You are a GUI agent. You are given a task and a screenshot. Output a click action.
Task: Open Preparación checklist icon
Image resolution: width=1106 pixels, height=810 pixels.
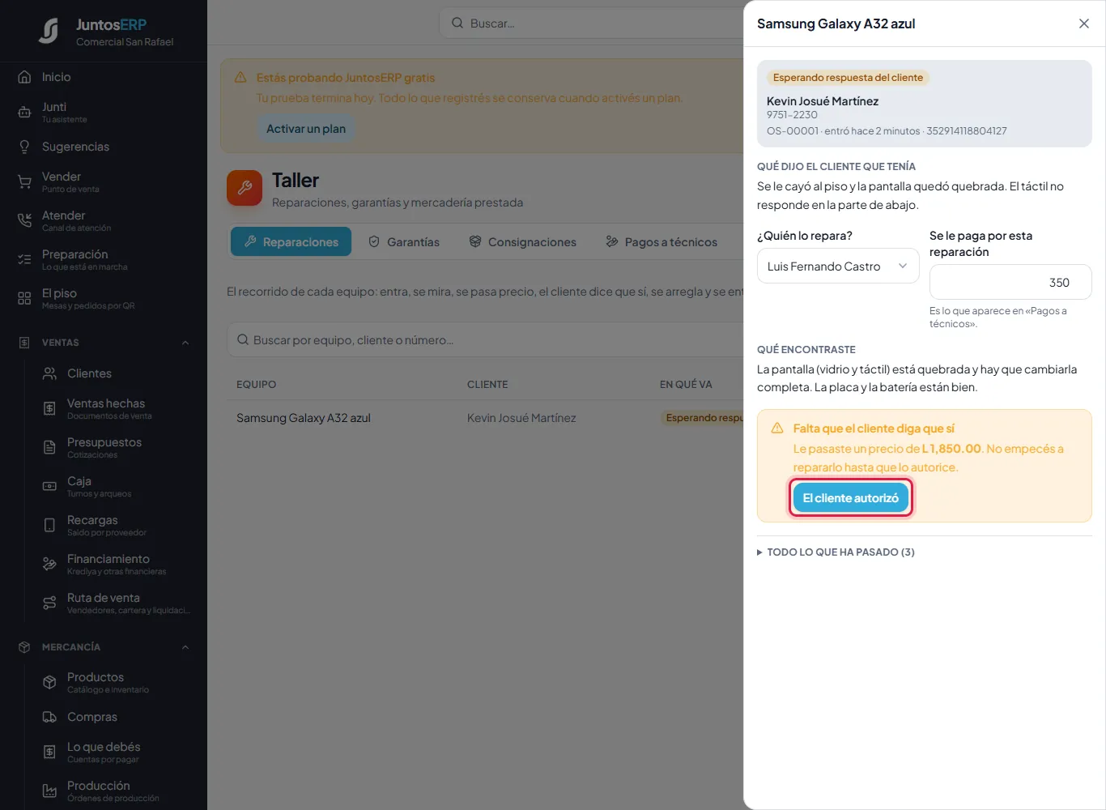point(24,260)
